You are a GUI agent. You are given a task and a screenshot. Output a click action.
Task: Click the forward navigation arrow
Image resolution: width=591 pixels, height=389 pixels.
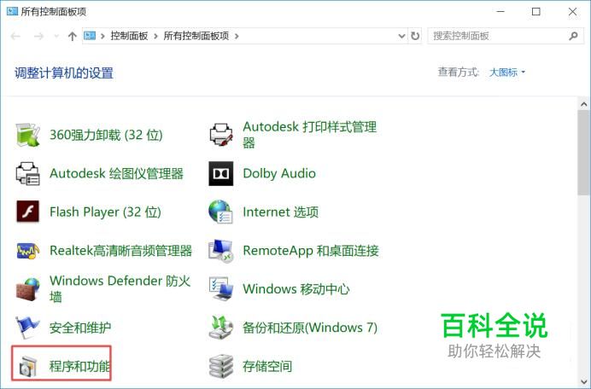click(38, 36)
